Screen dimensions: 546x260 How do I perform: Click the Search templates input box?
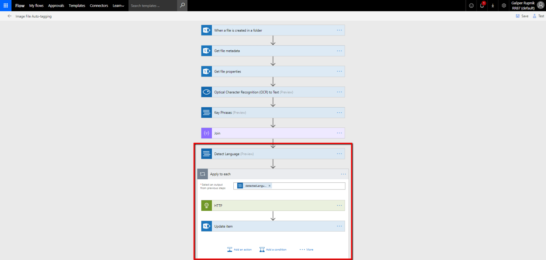click(153, 5)
